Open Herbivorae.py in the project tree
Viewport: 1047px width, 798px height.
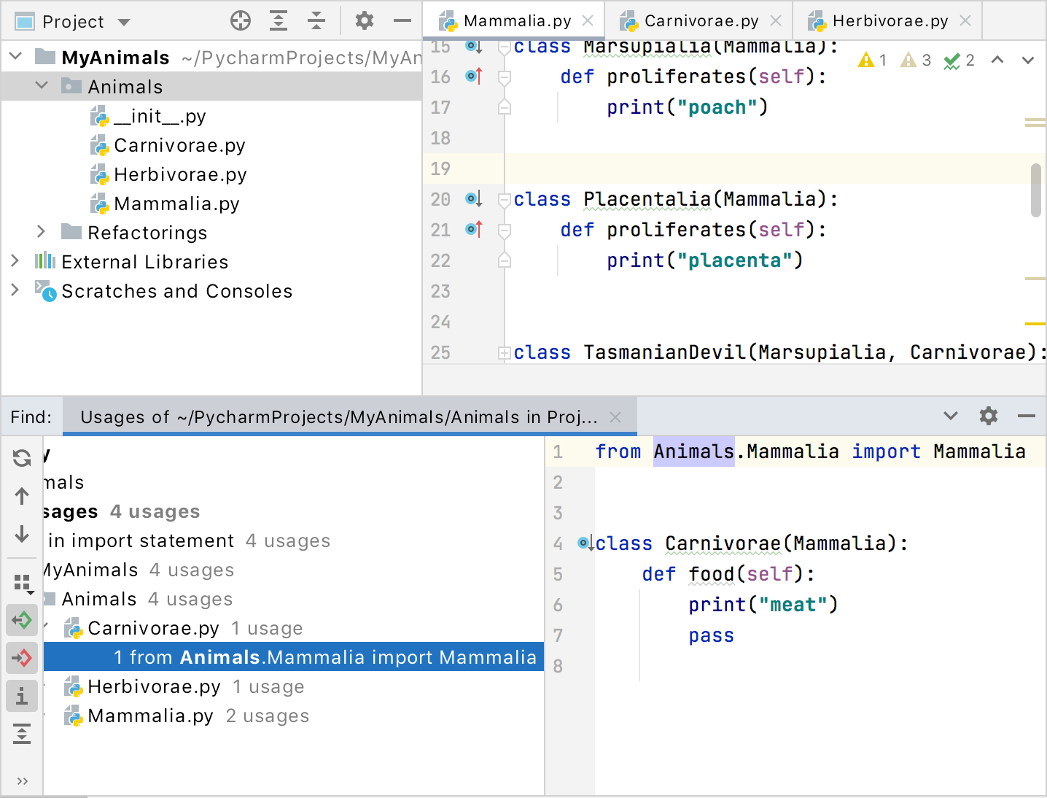(179, 174)
